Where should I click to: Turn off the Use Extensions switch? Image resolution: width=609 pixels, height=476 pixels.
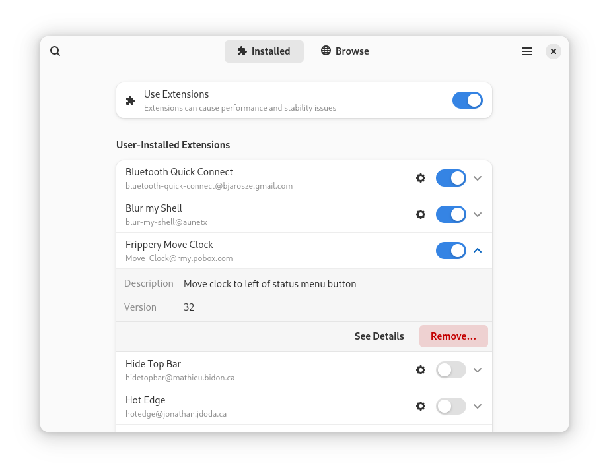467,100
